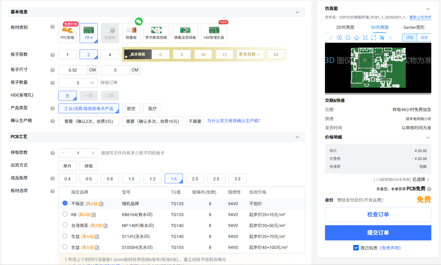Click help icon next to 板材选项
Viewport: 441px width, 265px height.
[x=53, y=191]
